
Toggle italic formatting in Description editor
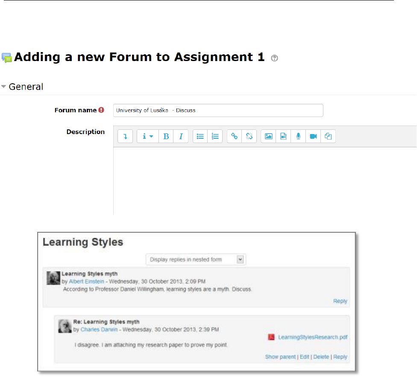click(x=181, y=136)
